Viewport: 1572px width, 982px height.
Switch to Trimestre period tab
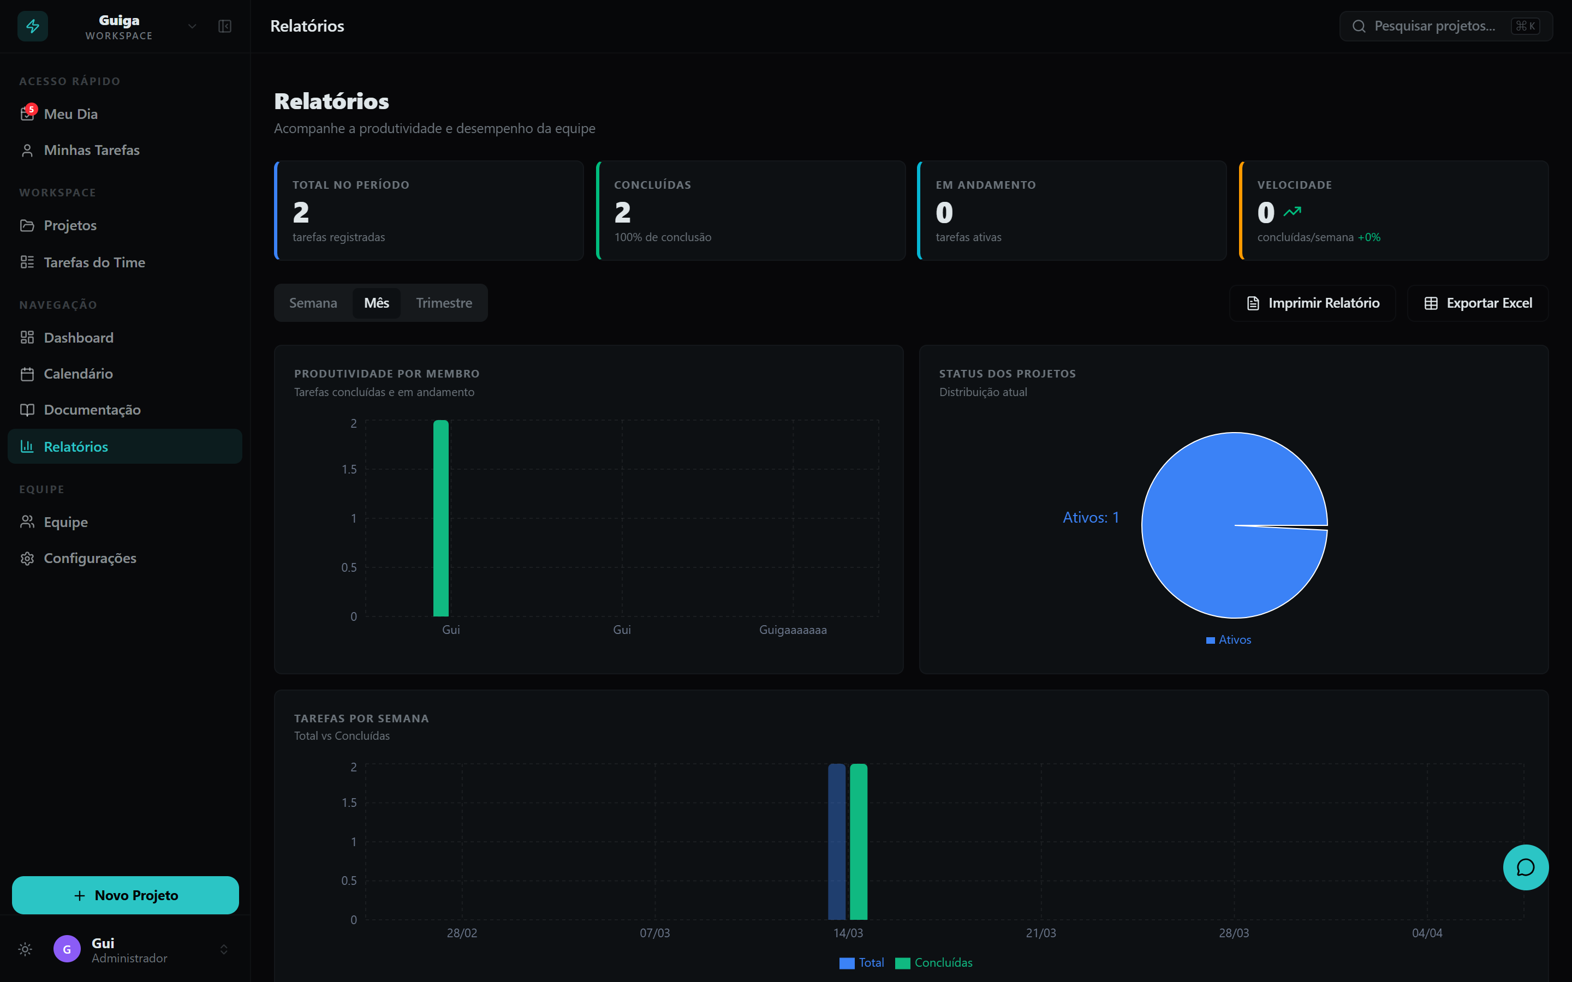(x=444, y=303)
